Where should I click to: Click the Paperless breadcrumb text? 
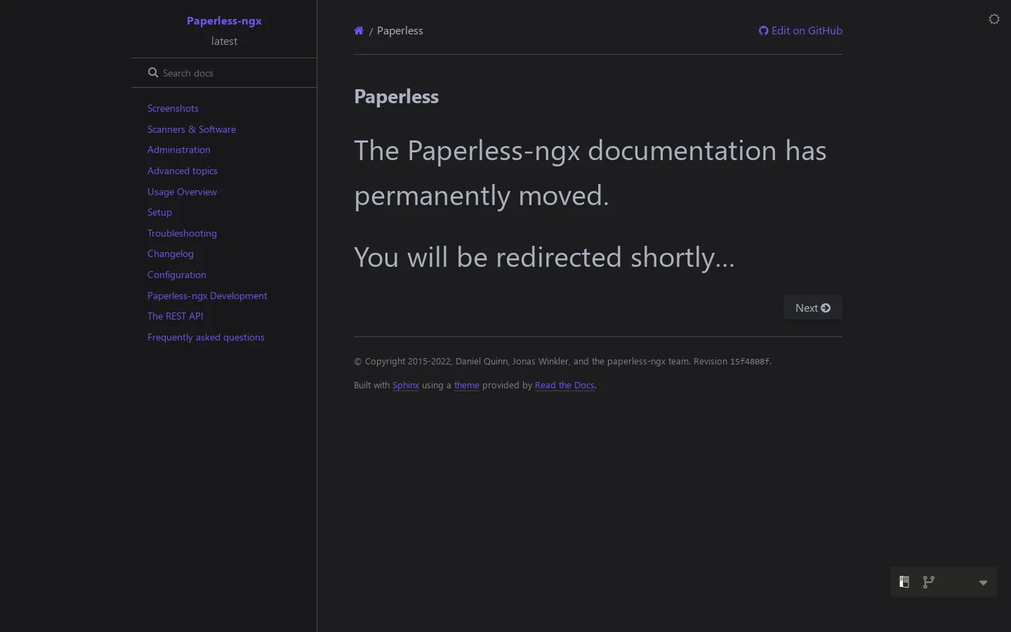coord(400,31)
